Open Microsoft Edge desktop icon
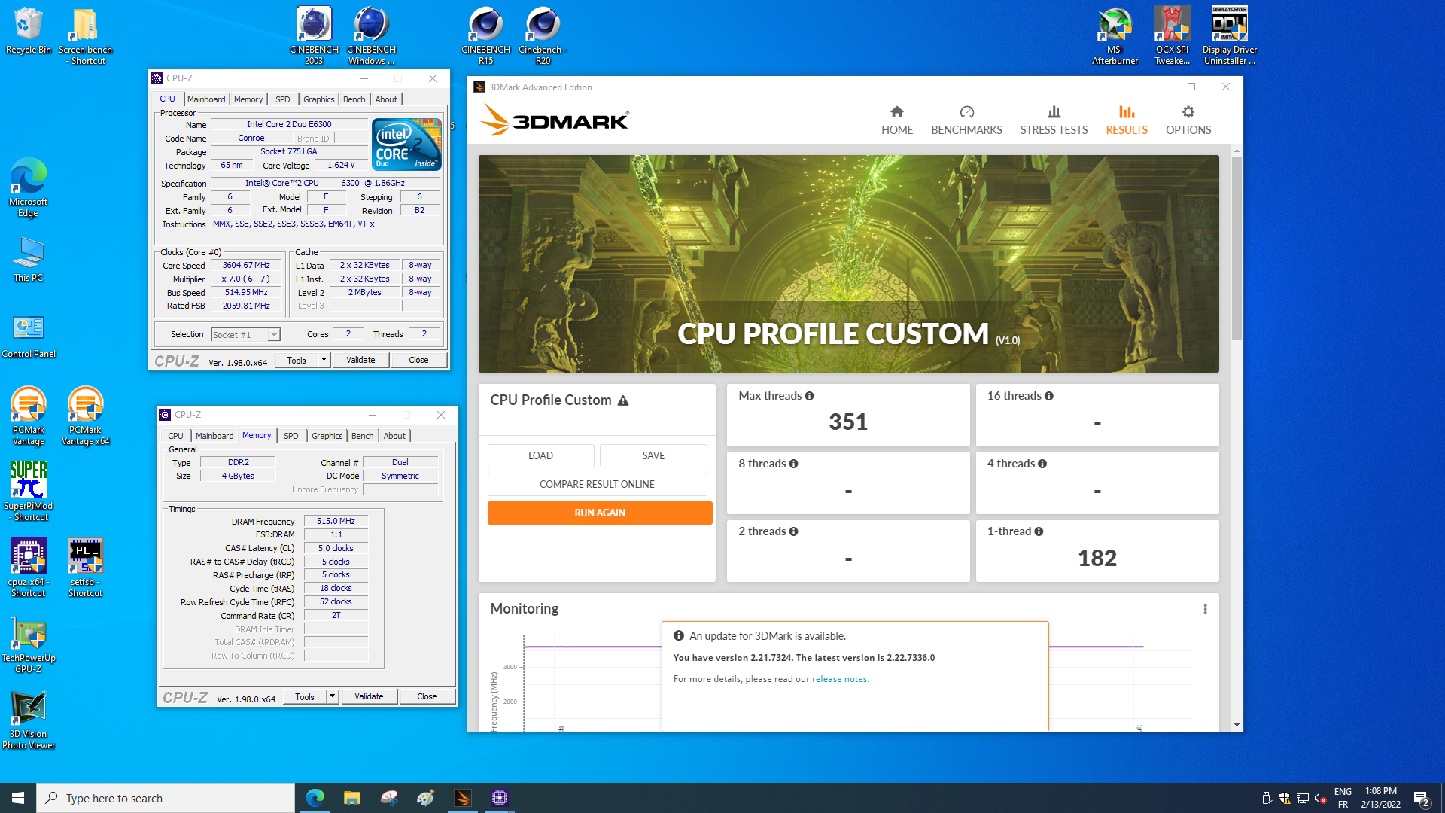The image size is (1445, 813). (29, 188)
